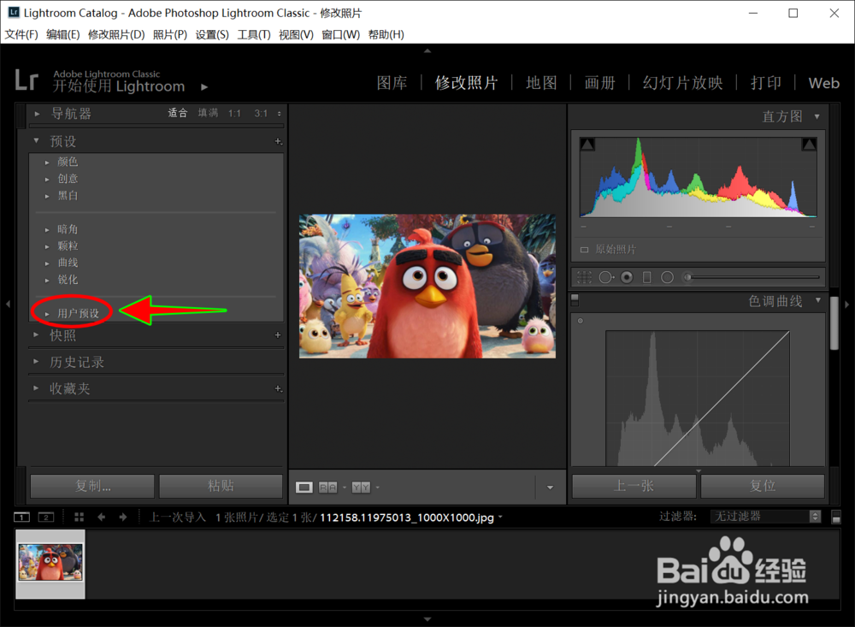This screenshot has height=627, width=855.
Task: Toggle filmstrip filter switch icon
Action: pyautogui.click(x=836, y=517)
